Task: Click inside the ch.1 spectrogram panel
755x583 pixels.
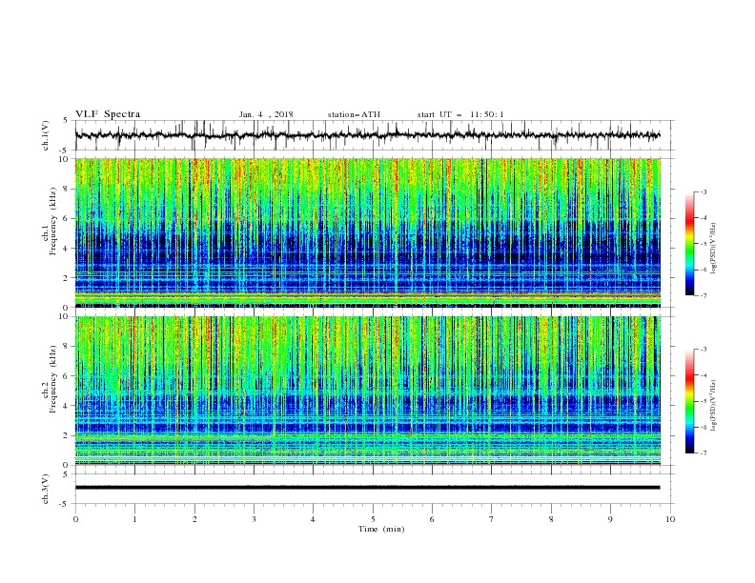Action: click(368, 232)
